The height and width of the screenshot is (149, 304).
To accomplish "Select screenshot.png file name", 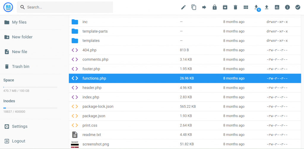I will click(96, 144).
